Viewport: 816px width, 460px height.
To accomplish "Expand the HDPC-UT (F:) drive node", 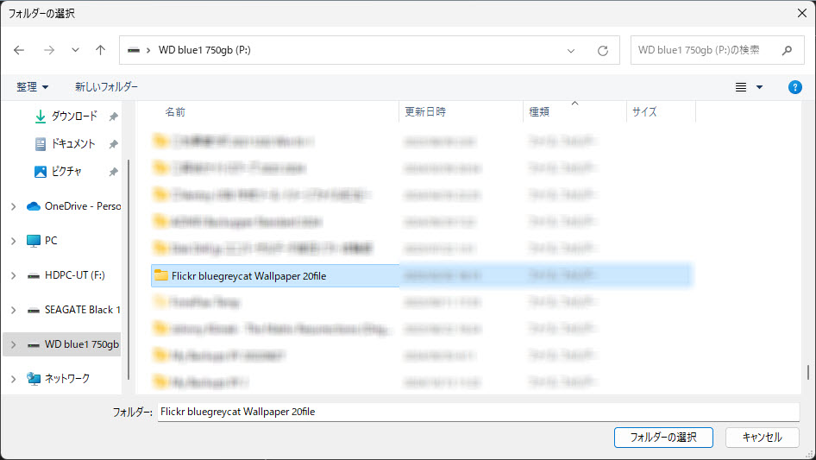I will (13, 275).
